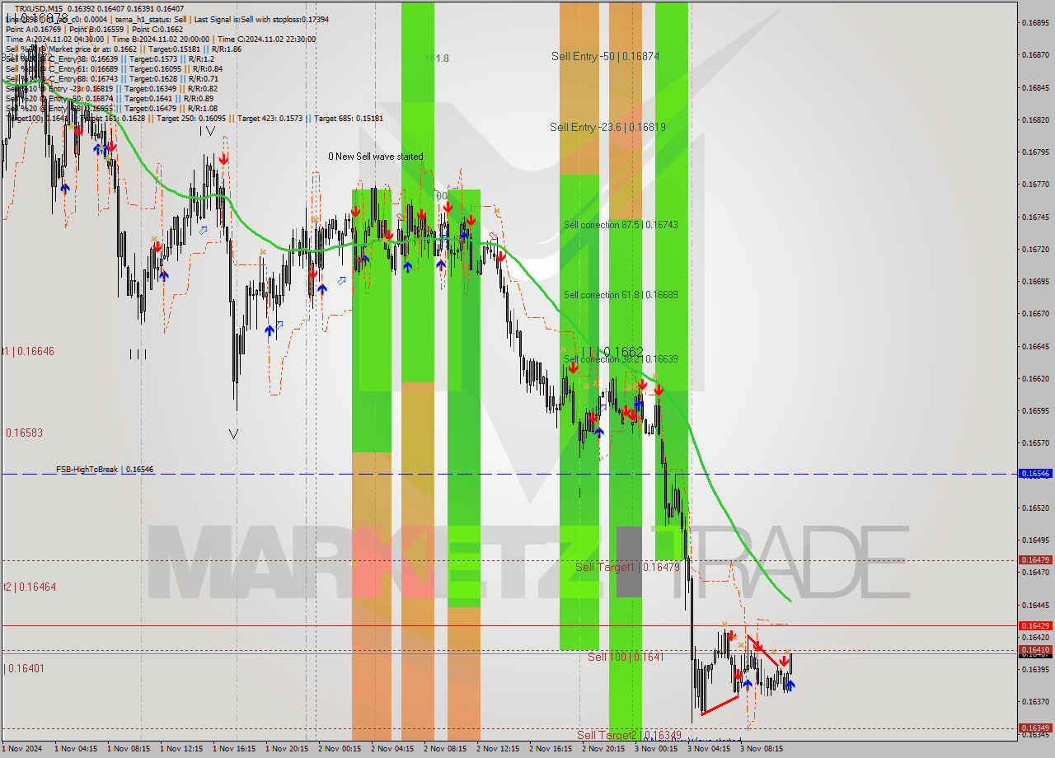Select the red 0.16583 level label

24,433
